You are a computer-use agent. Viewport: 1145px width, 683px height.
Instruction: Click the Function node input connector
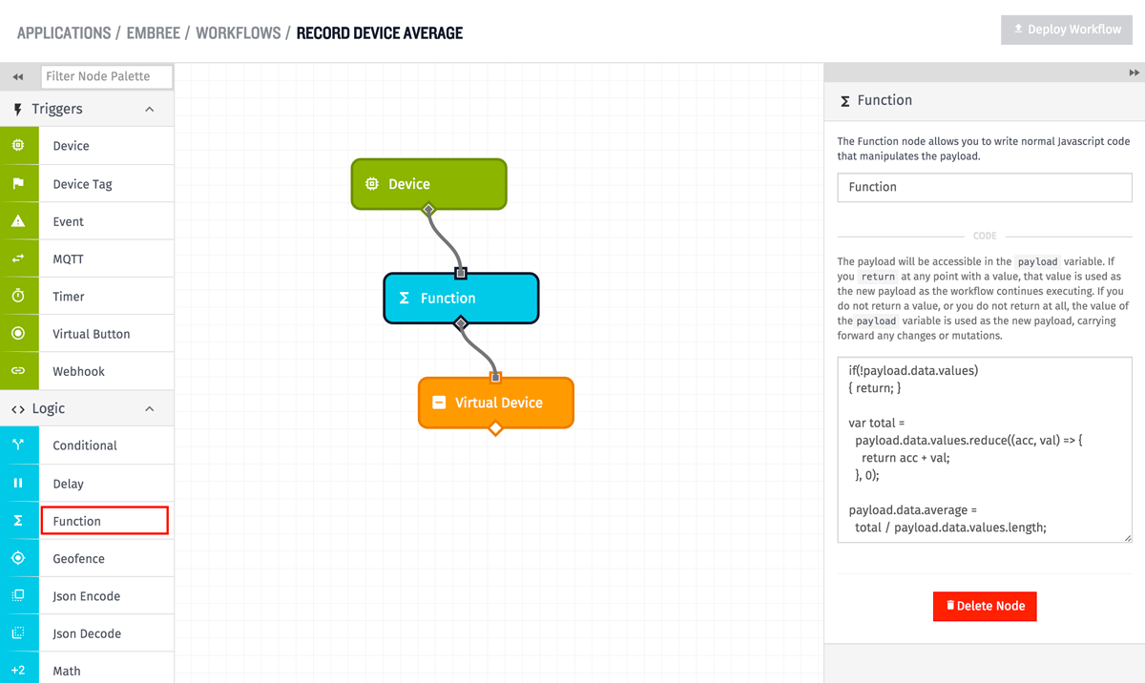coord(461,274)
